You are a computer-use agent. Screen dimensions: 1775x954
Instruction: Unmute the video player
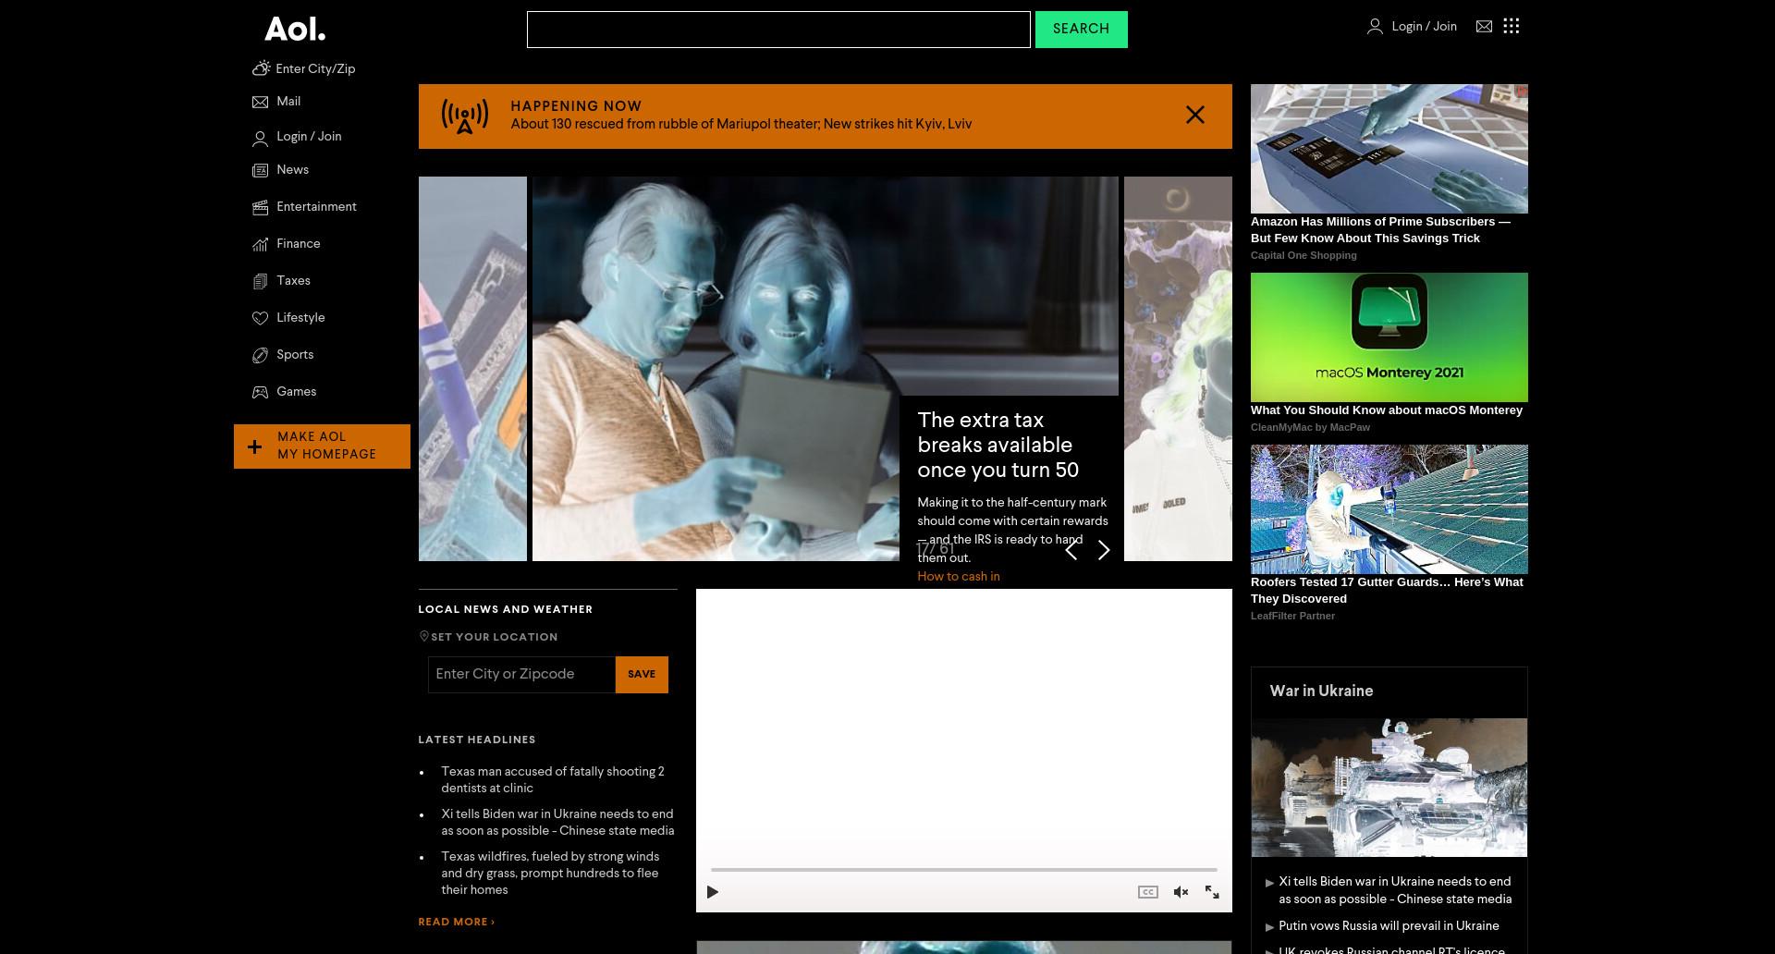[x=1181, y=892]
